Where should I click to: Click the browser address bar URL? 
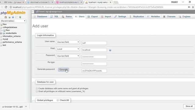[88, 7]
